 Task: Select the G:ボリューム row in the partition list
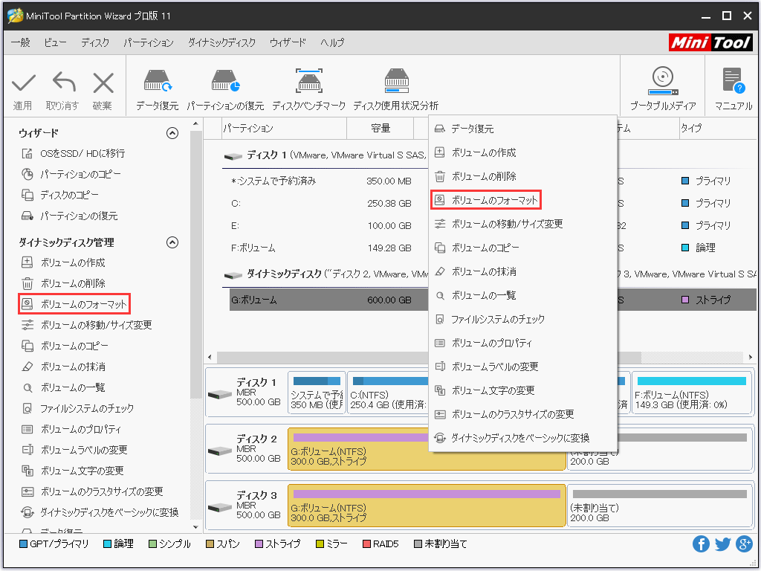tap(327, 300)
